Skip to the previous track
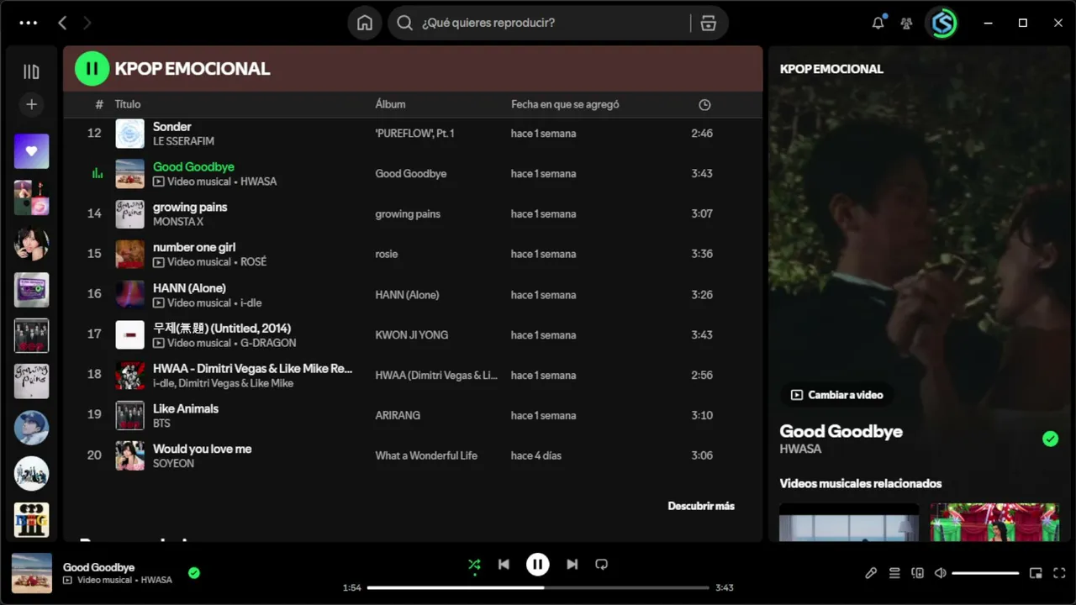1076x605 pixels. click(x=504, y=565)
